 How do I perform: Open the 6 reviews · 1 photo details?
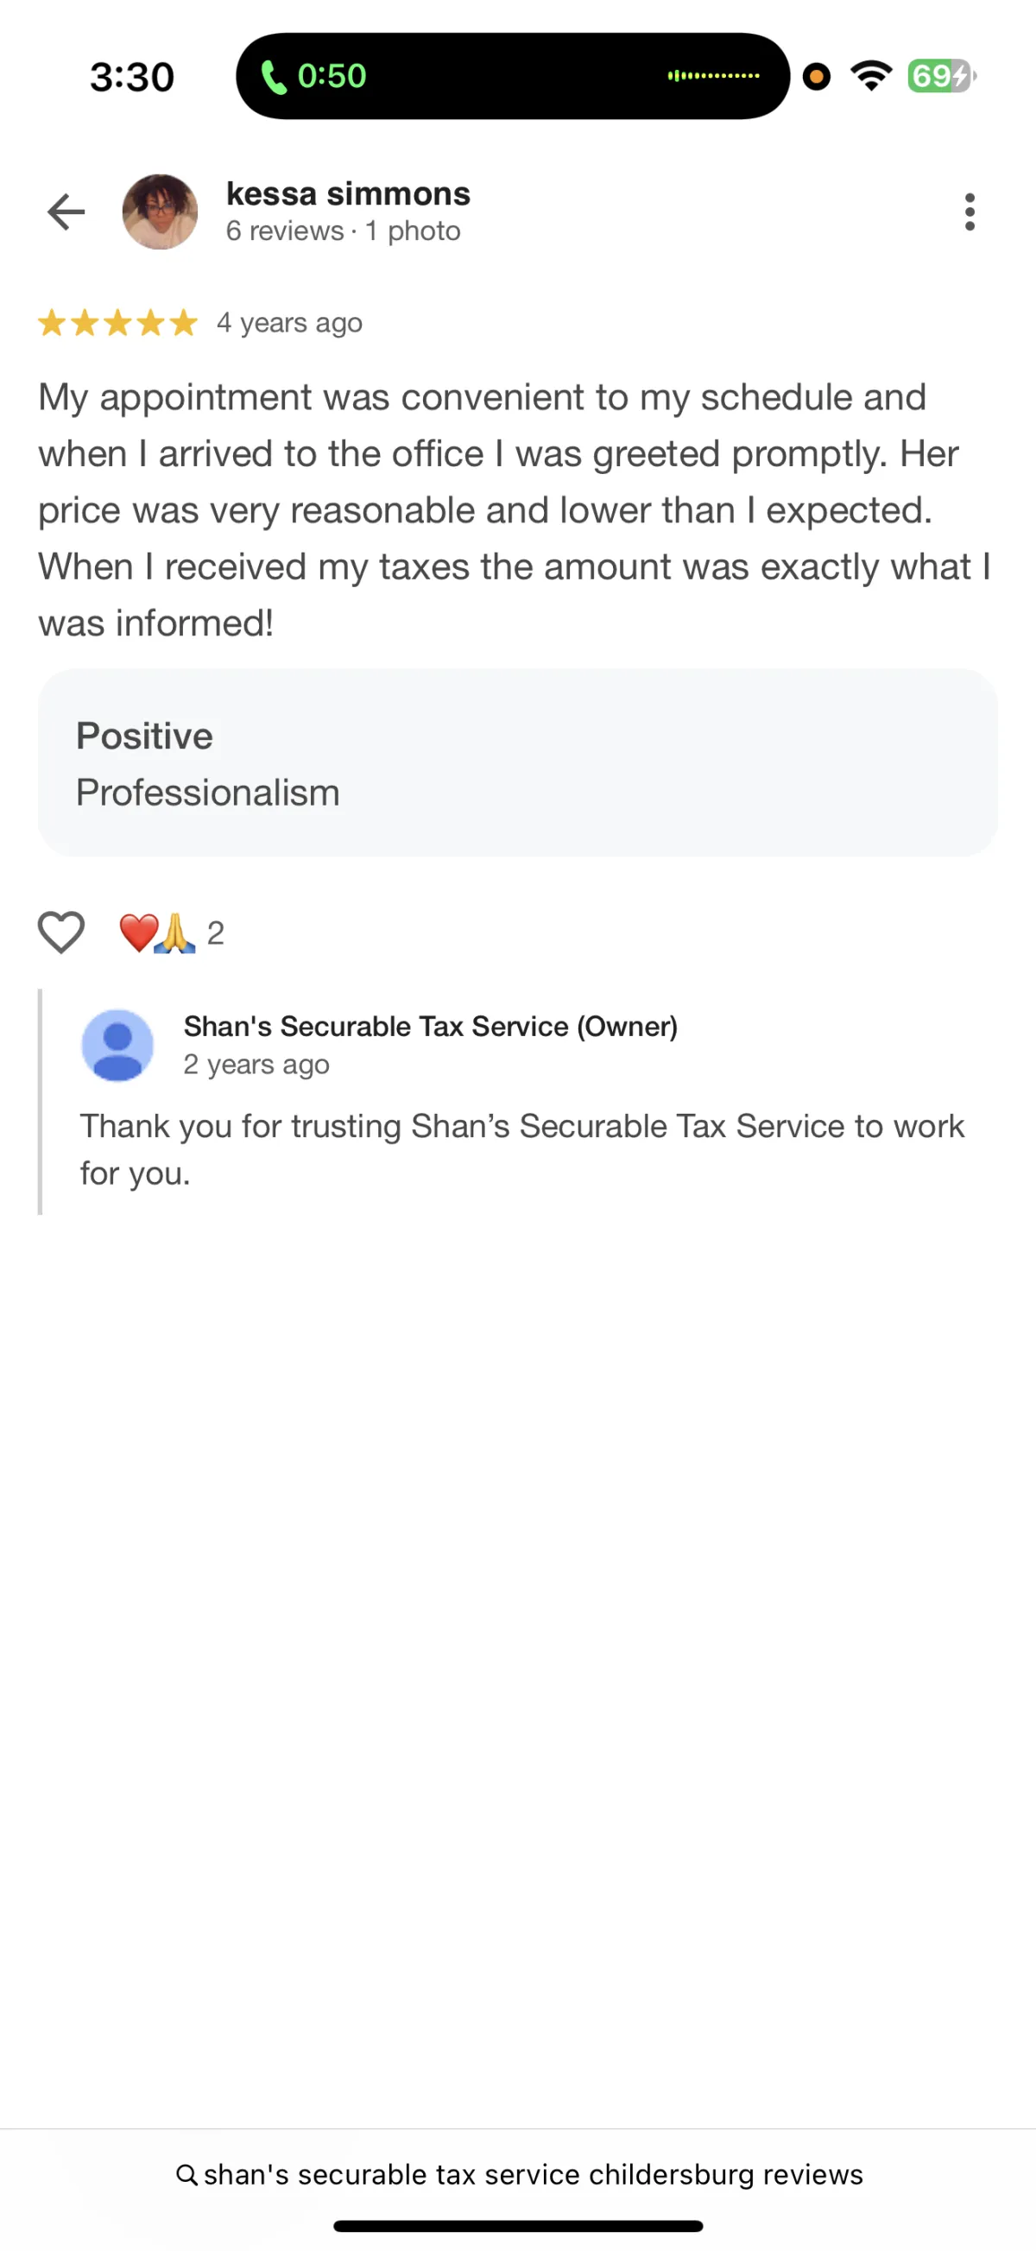tap(343, 231)
